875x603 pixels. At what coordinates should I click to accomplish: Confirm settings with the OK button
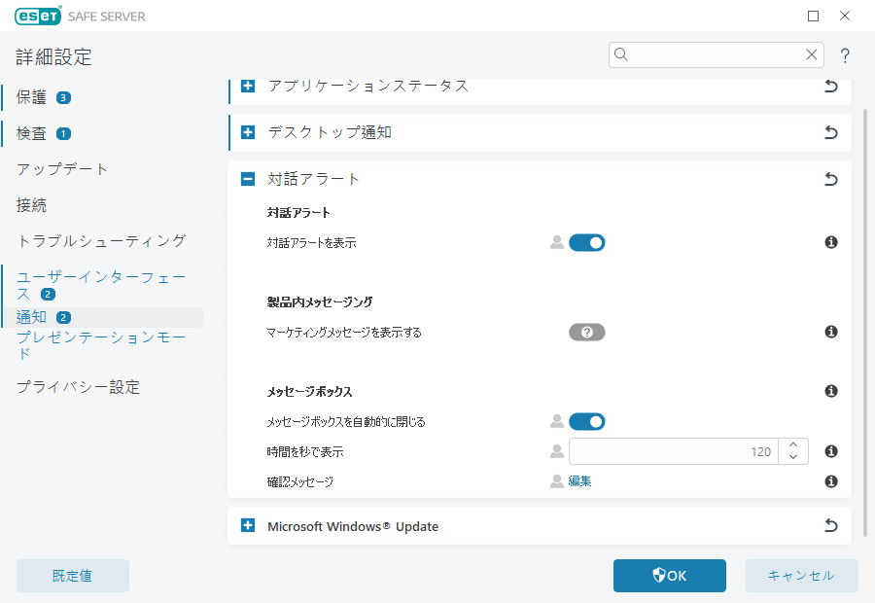(669, 575)
